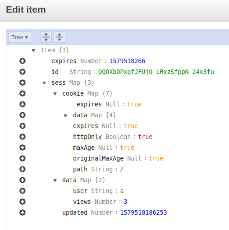The image size is (229, 230).
Task: Collapse the data Map {2} node
Action: 55,180
